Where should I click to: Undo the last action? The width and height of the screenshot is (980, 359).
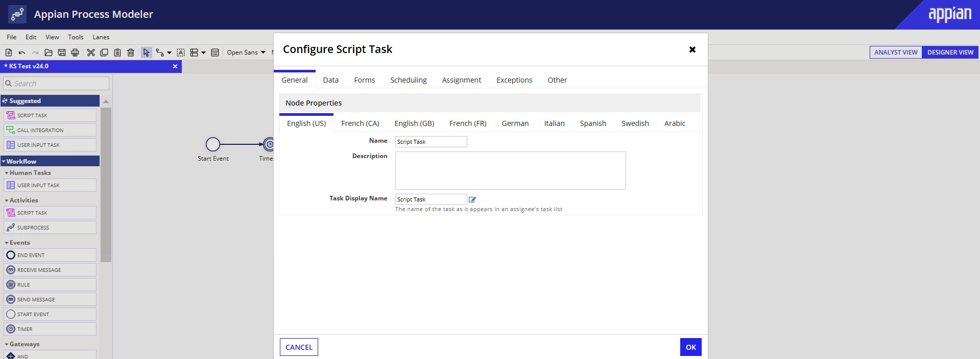[x=22, y=53]
